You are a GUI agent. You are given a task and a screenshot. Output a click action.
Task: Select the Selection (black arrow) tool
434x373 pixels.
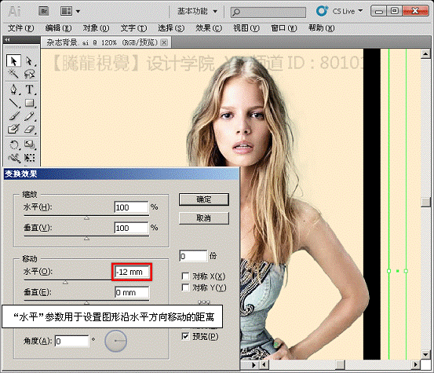tap(13, 60)
